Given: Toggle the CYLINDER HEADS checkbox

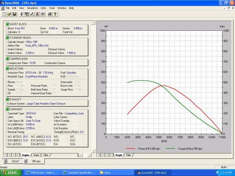Looking at the screenshot, I should tap(7, 38).
